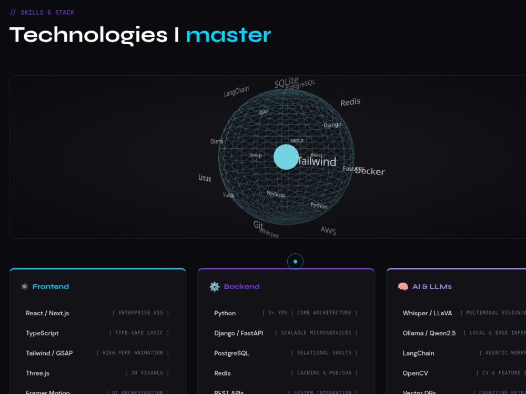
Task: Click the ENTERPRISE UIS label
Action: coord(140,313)
